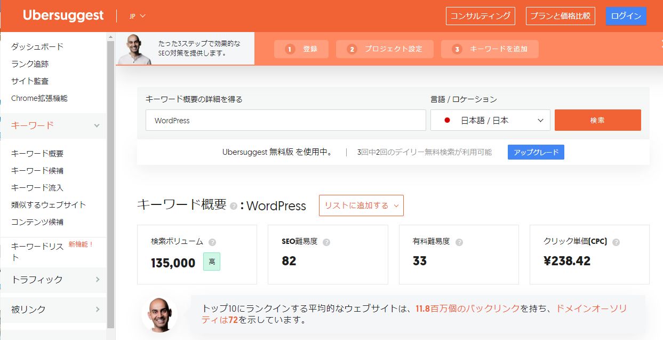Click help icon beside 有料難易度

click(x=459, y=242)
